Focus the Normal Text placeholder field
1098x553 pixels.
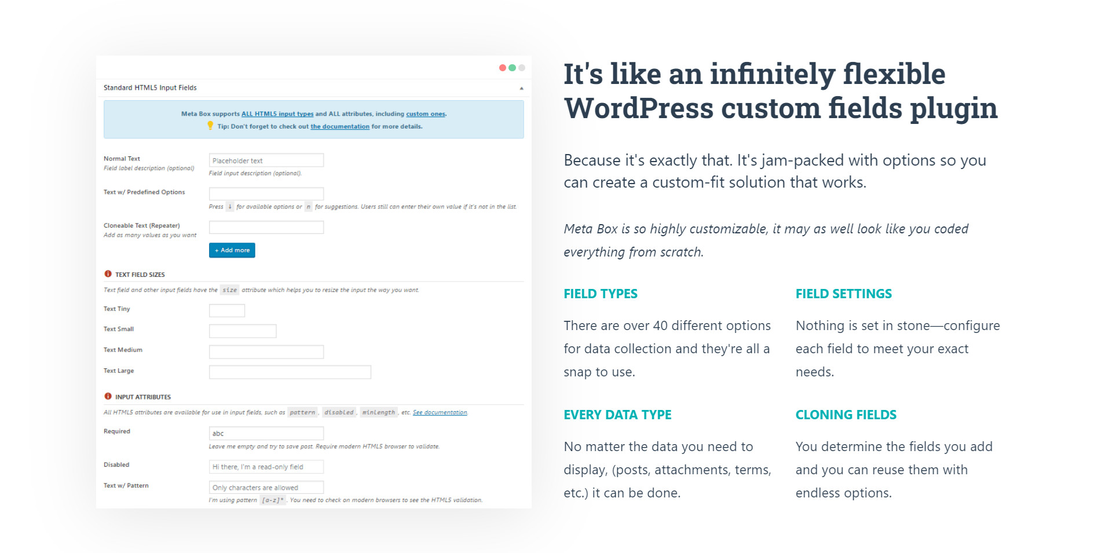(266, 160)
